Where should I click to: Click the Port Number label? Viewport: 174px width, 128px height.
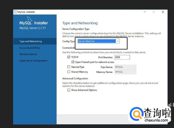105,57
